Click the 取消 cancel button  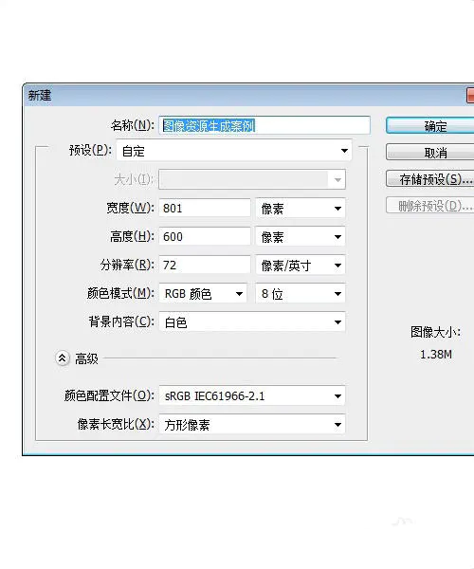pyautogui.click(x=430, y=152)
